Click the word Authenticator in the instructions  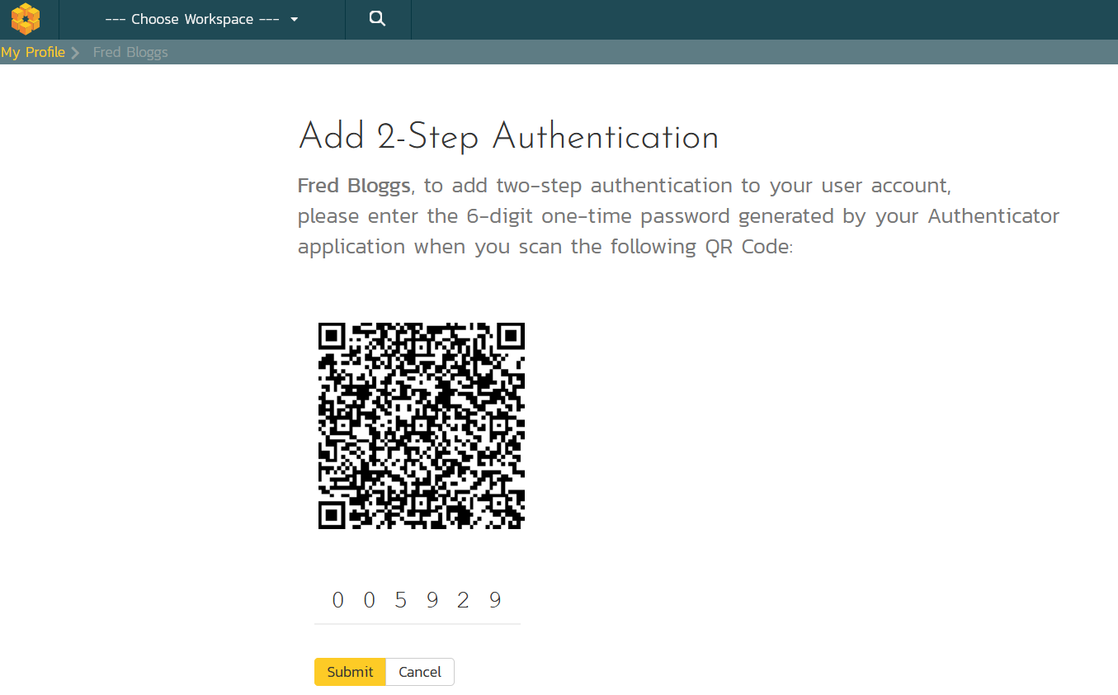pos(993,216)
